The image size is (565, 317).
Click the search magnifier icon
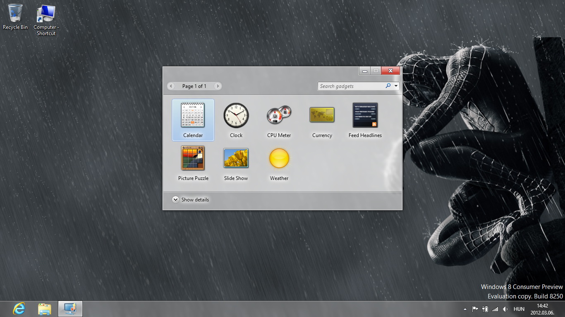tap(388, 86)
